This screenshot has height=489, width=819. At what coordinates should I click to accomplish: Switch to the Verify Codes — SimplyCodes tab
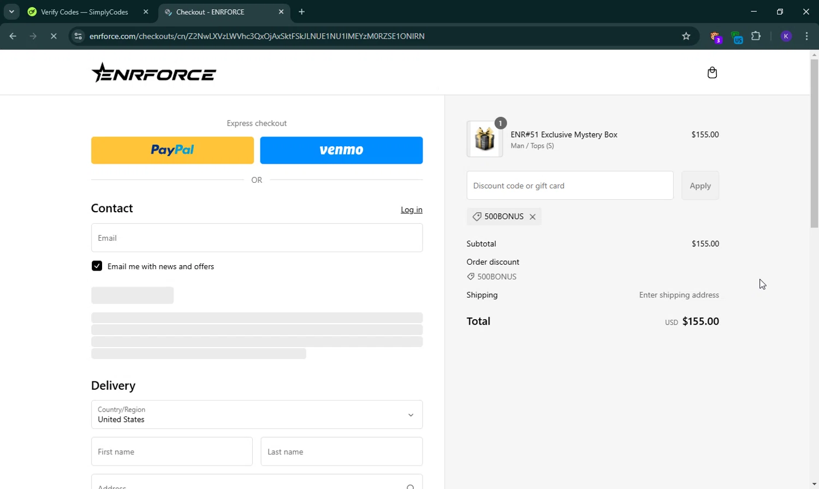[x=85, y=11]
